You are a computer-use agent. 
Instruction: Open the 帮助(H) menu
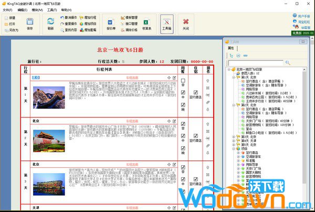[x=66, y=10]
